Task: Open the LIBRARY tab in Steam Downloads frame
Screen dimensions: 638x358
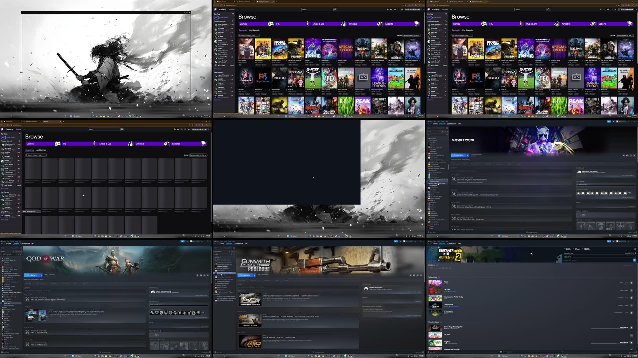Action: click(x=442, y=244)
